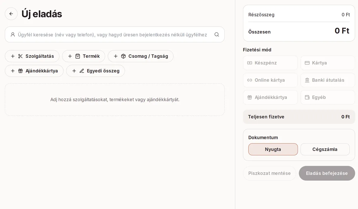358x209 pixels.
Task: Finish sale with Eladás befejezése
Action: coord(327,173)
